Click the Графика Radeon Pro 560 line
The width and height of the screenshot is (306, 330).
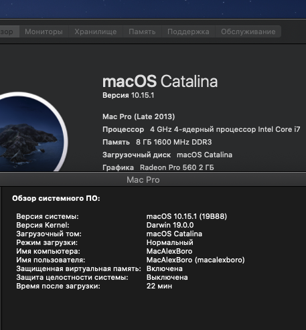(158, 167)
